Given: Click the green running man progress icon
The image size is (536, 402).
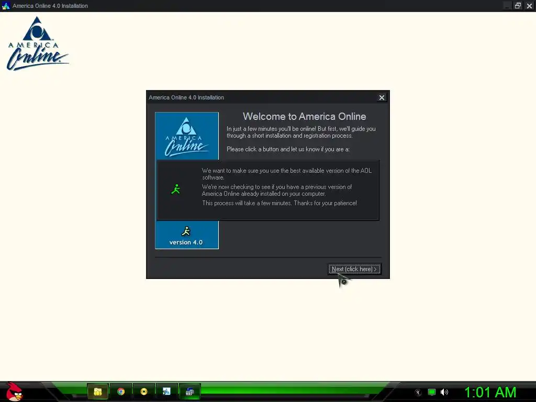Looking at the screenshot, I should pyautogui.click(x=176, y=189).
